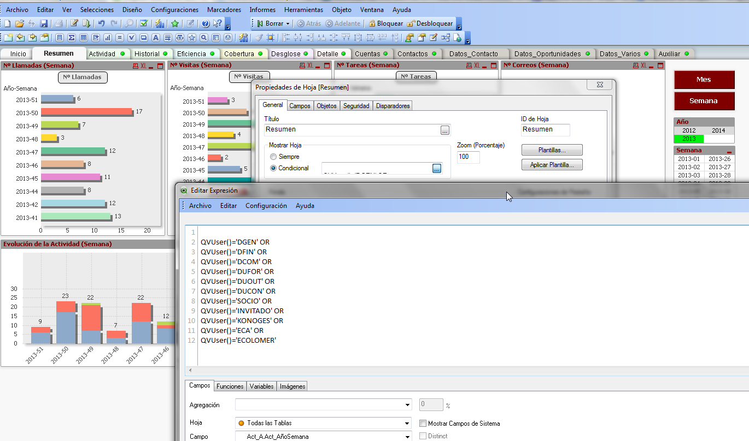Open the Herramientas menu
This screenshot has width=749, height=441.
coord(303,10)
